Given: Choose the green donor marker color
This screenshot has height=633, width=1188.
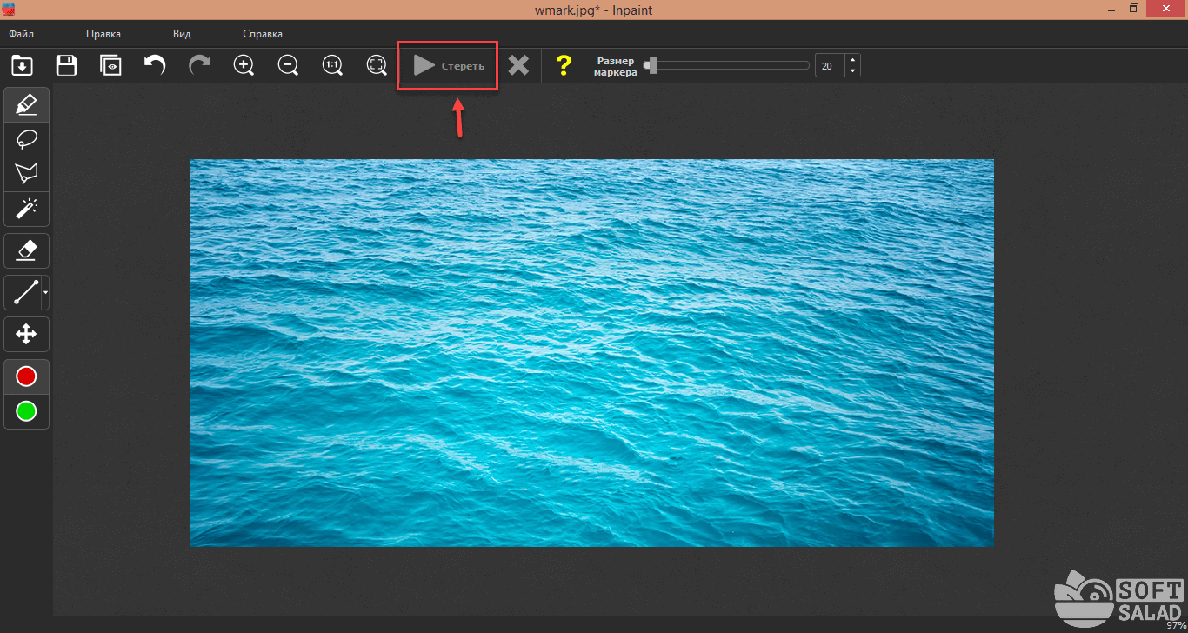Looking at the screenshot, I should click(x=26, y=411).
